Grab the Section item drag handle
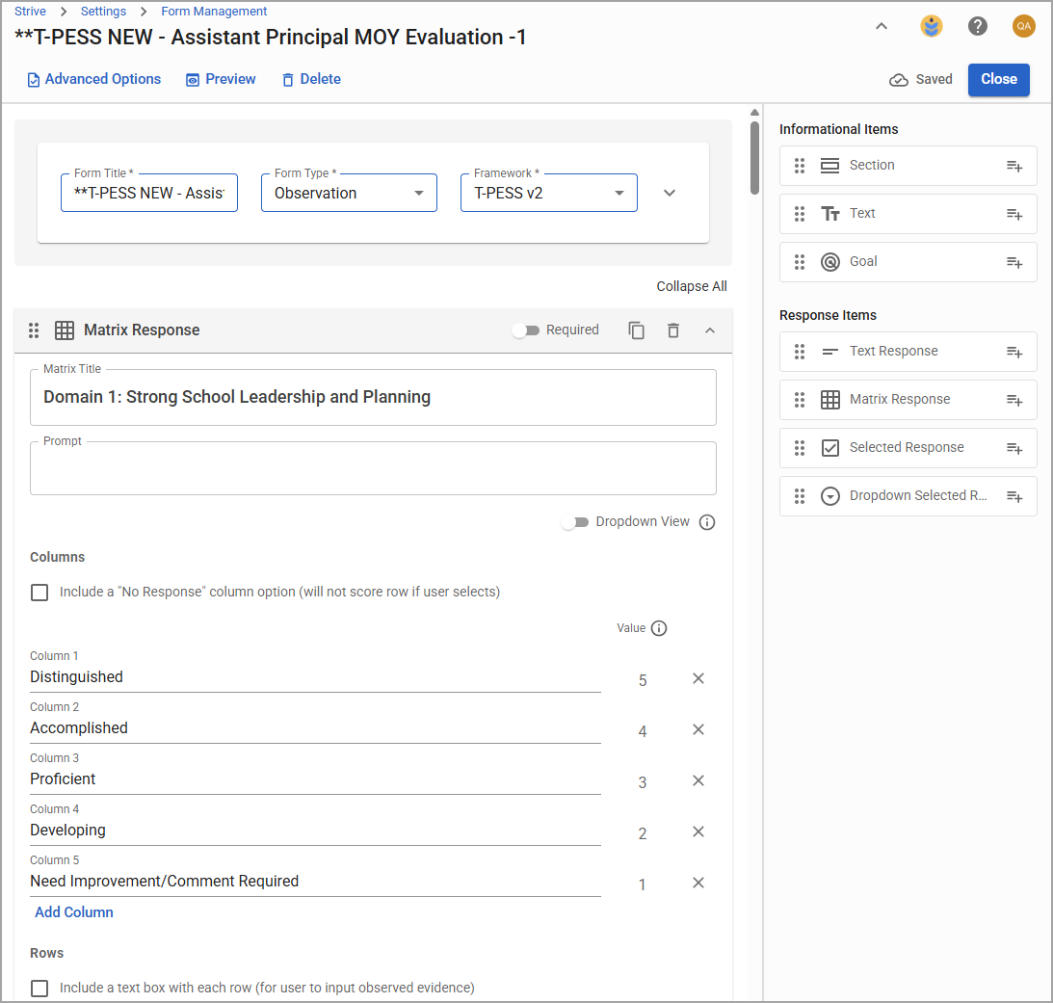 click(x=800, y=166)
